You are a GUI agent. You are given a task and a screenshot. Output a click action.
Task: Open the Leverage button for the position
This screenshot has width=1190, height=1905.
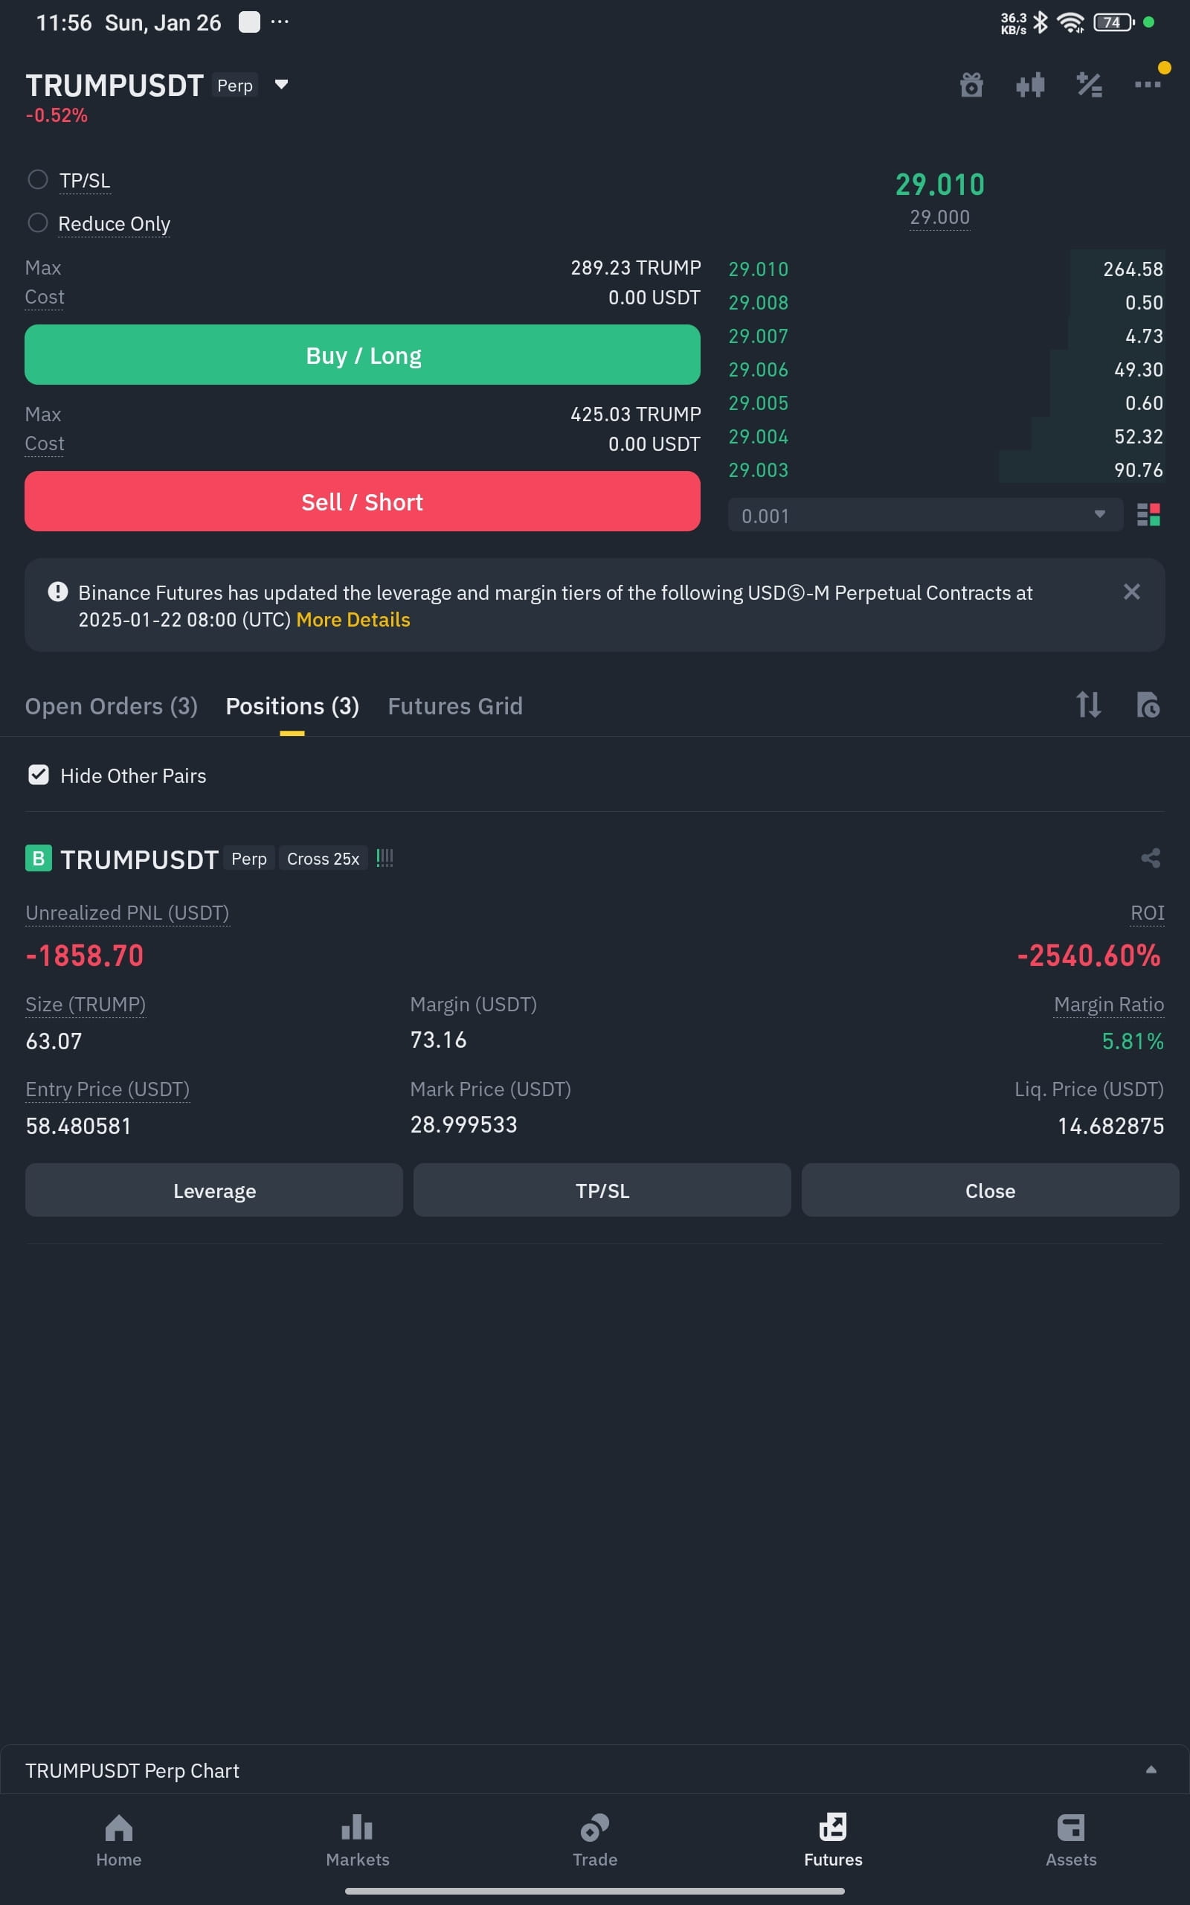214,1190
